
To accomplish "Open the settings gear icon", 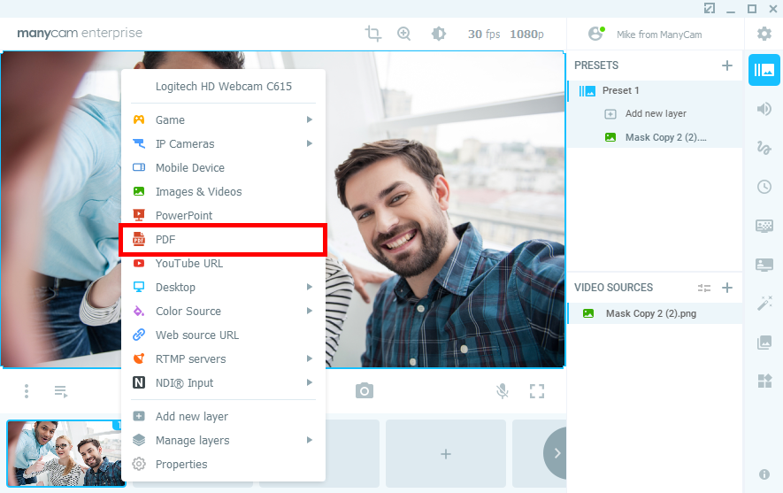I will pos(764,34).
